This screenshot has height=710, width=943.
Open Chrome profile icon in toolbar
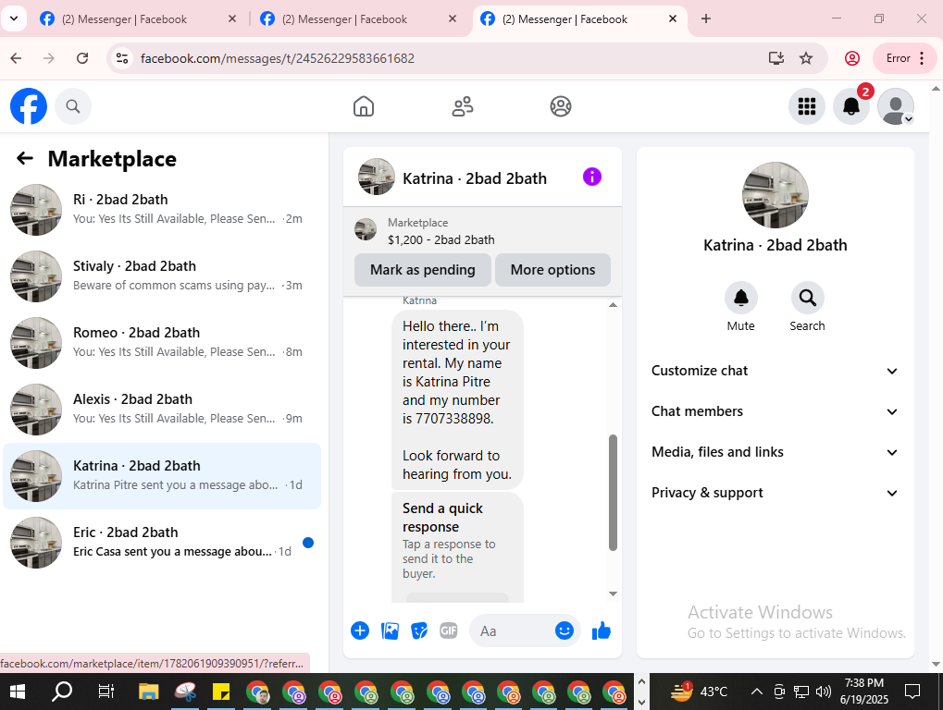(x=851, y=58)
